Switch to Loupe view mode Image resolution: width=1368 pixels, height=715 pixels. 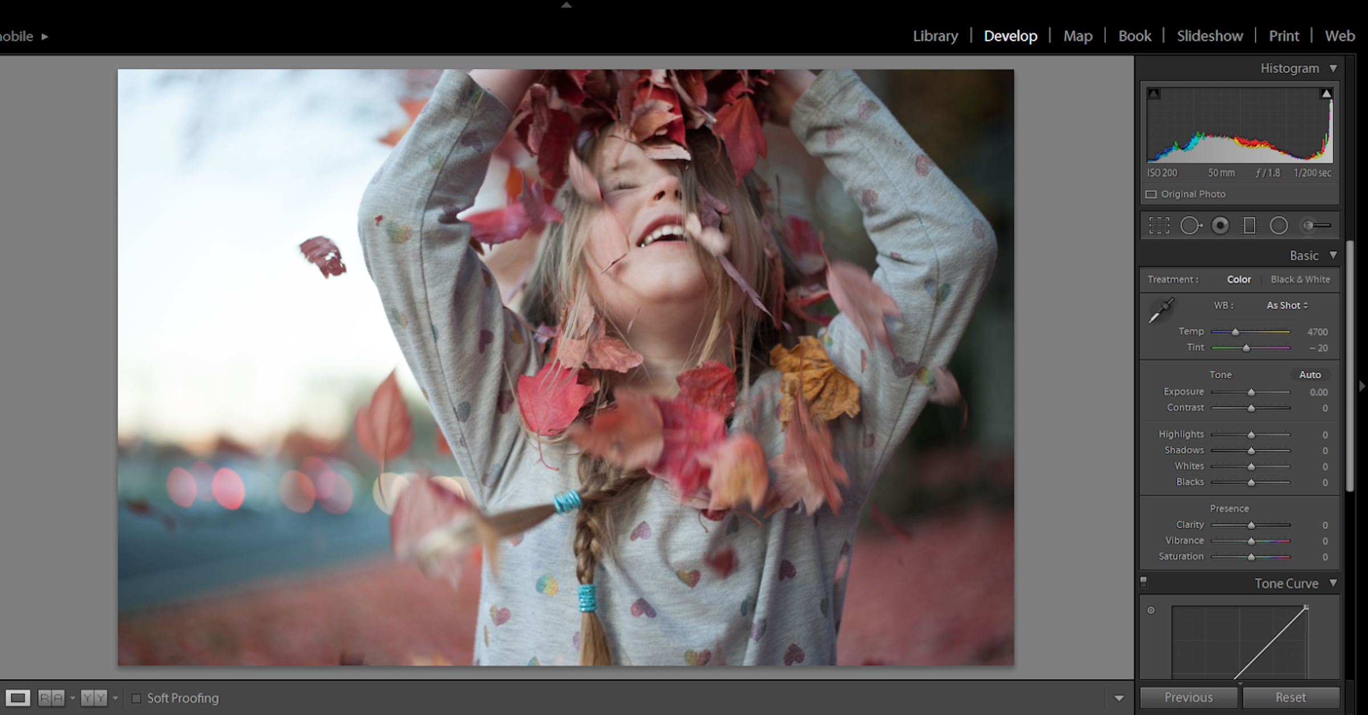pyautogui.click(x=18, y=697)
